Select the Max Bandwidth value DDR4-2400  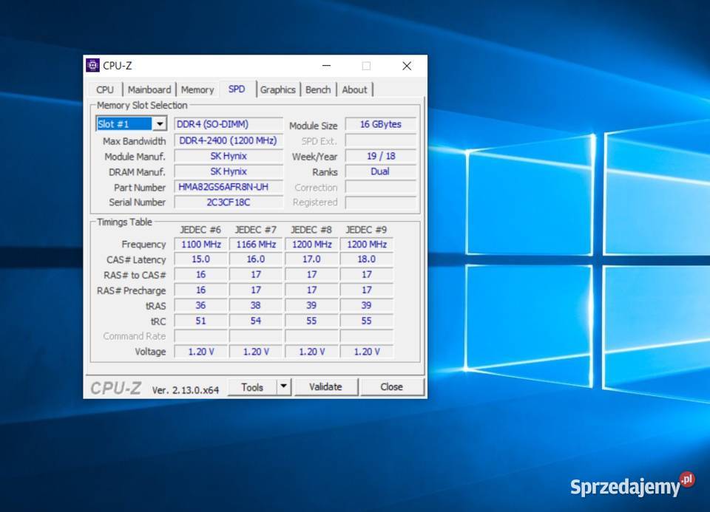click(x=229, y=140)
